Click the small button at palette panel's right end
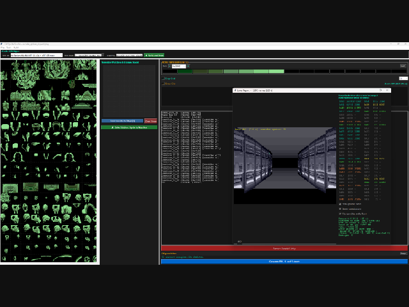The height and width of the screenshot is (307, 409). pyautogui.click(x=403, y=66)
